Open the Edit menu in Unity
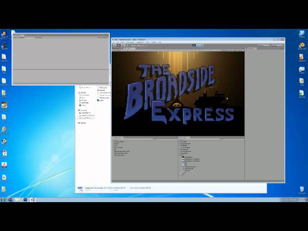 (117, 42)
